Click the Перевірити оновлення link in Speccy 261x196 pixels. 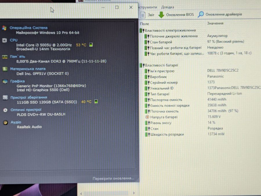pyautogui.click(x=113, y=178)
